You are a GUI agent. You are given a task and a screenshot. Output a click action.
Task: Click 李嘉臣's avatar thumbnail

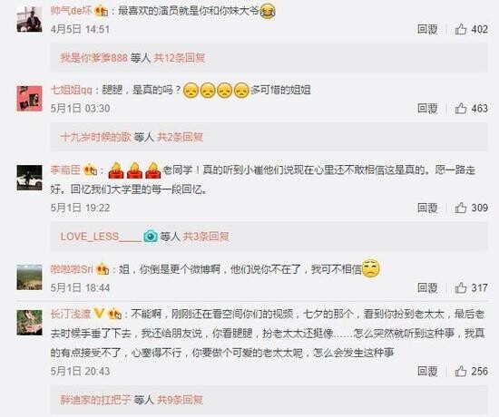coord(29,178)
